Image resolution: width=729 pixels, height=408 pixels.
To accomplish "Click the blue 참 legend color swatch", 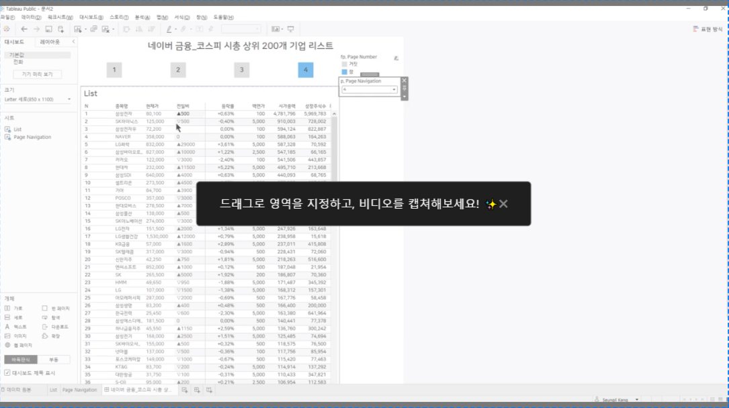I will (x=345, y=72).
